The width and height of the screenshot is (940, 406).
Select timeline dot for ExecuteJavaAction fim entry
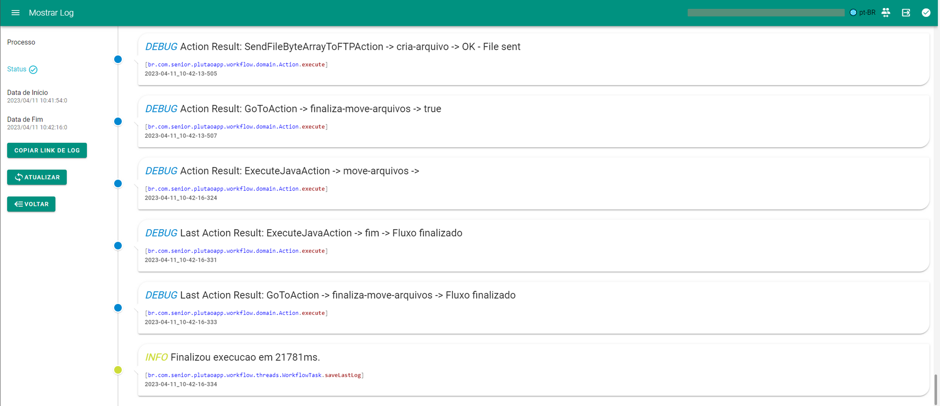[118, 246]
